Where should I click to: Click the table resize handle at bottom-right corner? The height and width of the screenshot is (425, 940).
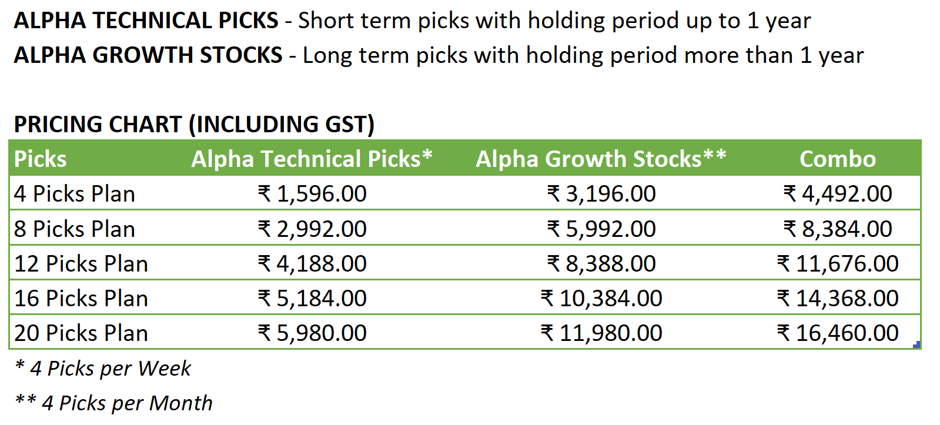917,345
